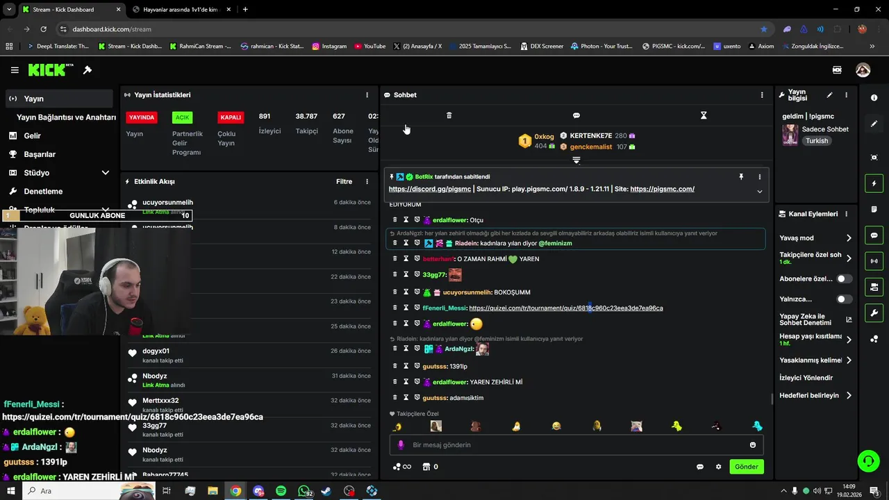The width and height of the screenshot is (889, 500).
Task: Open Denetleme in left sidebar
Action: (59, 192)
